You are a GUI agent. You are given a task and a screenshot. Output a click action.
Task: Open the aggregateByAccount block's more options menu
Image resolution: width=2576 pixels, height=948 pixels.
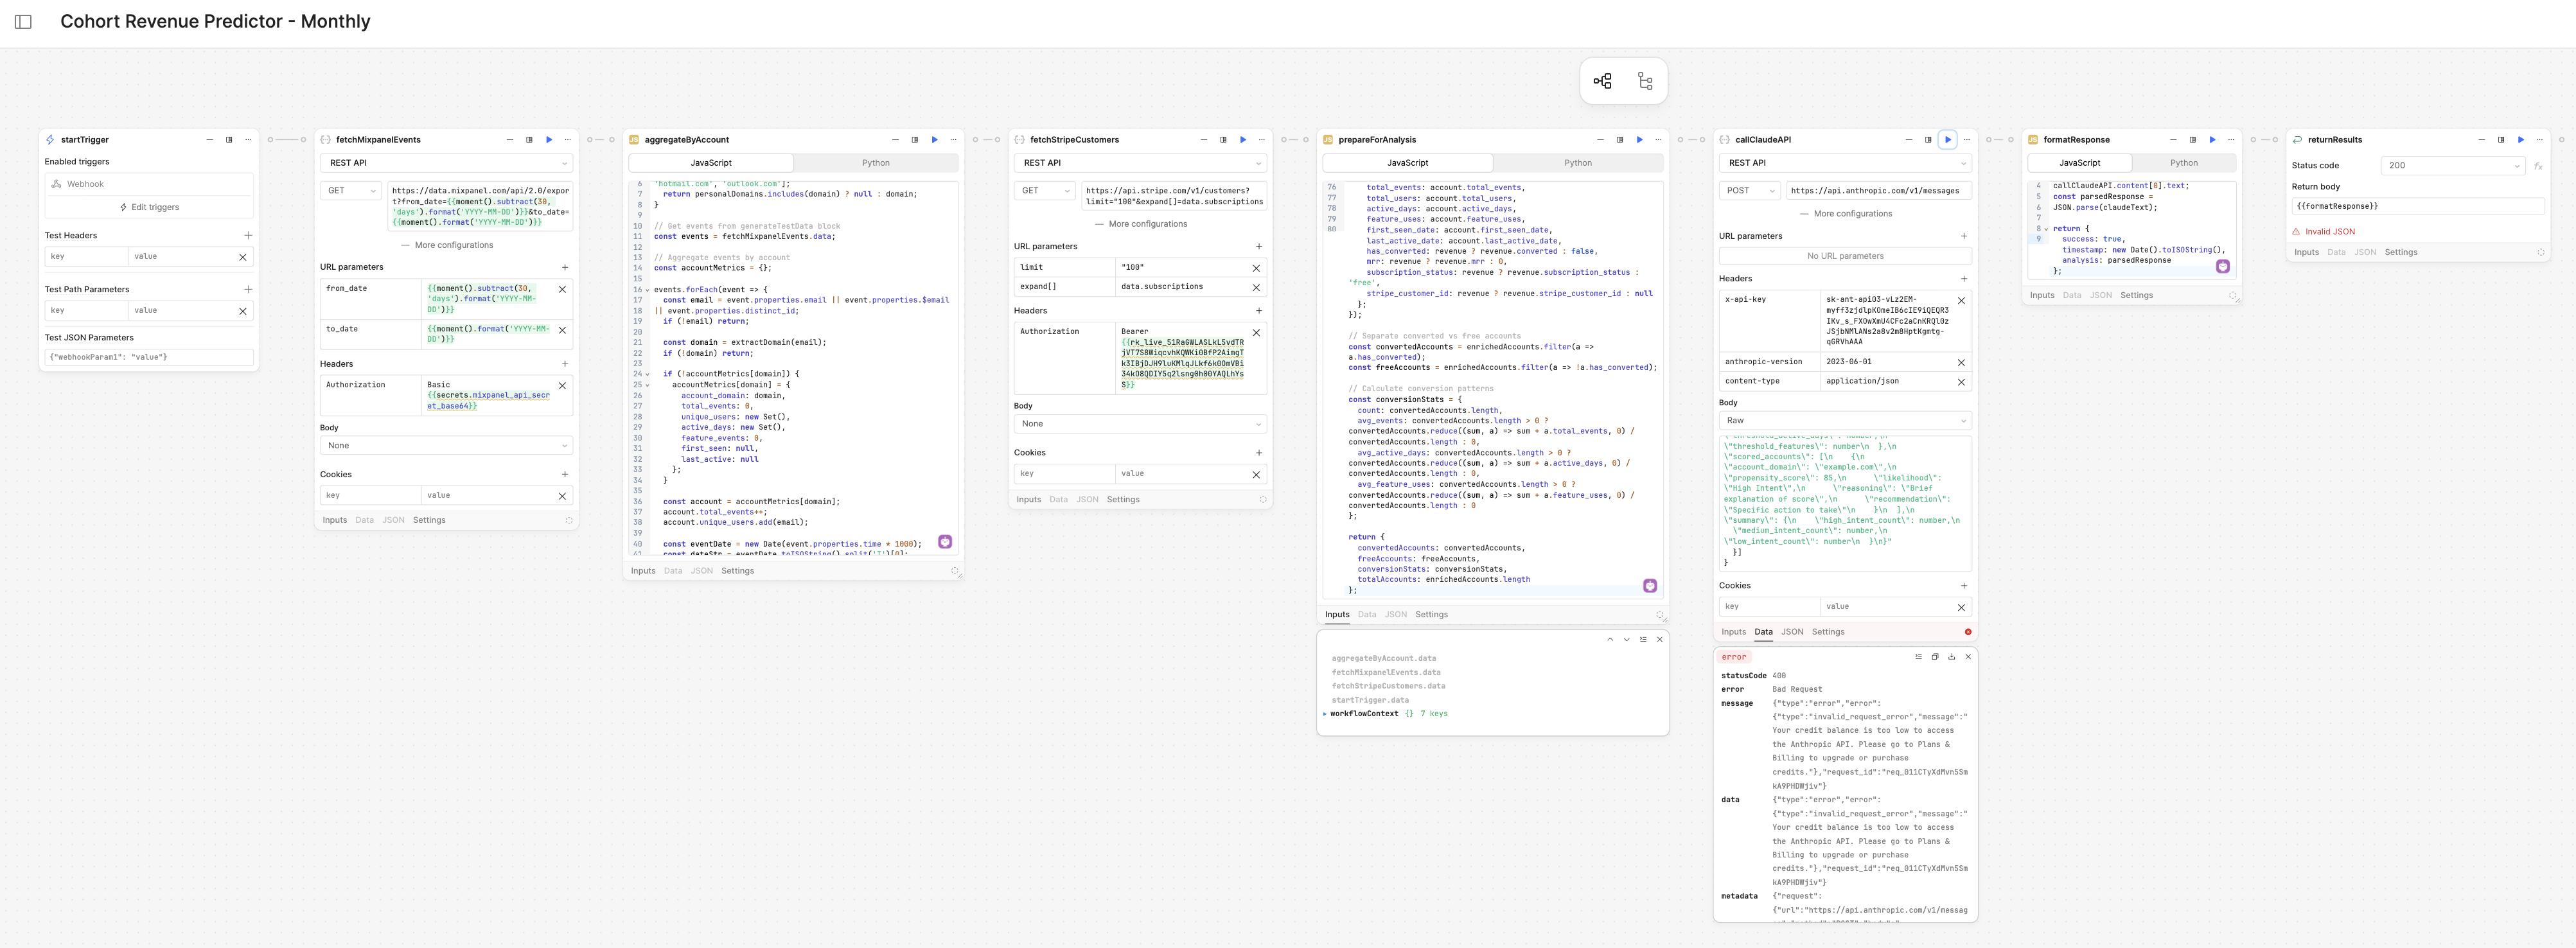point(953,140)
